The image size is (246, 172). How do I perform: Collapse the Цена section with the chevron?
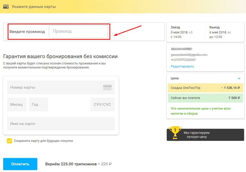pyautogui.click(x=239, y=78)
